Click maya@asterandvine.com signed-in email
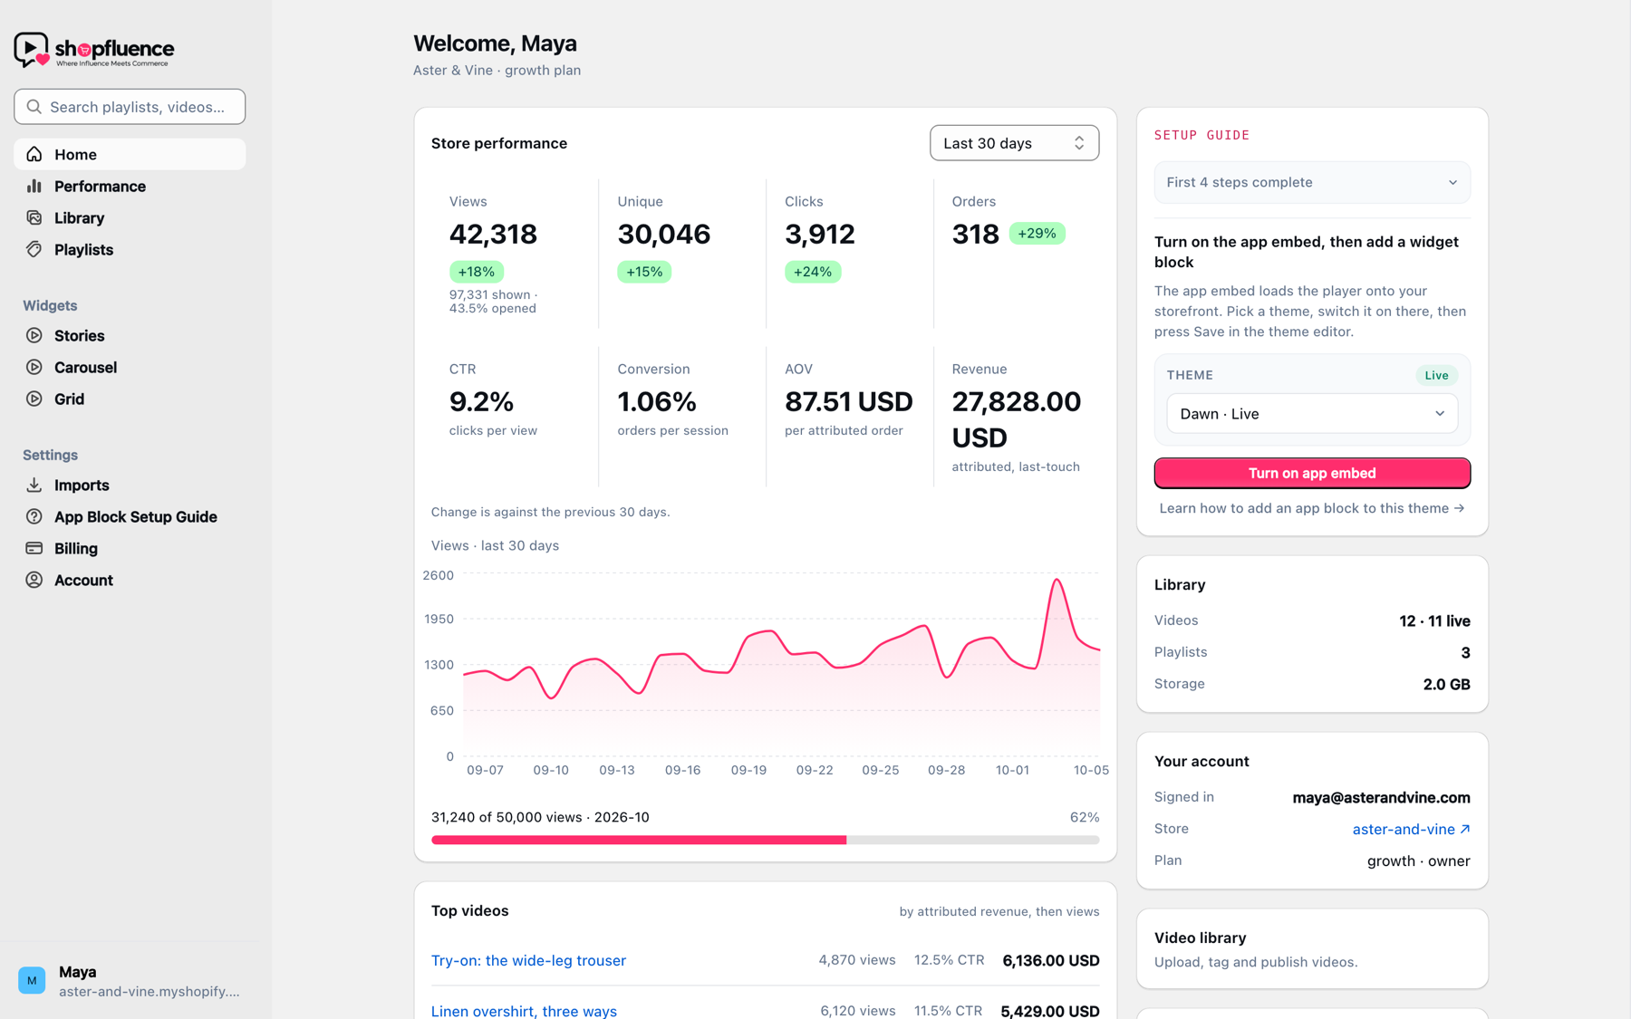1631x1019 pixels. click(x=1381, y=797)
